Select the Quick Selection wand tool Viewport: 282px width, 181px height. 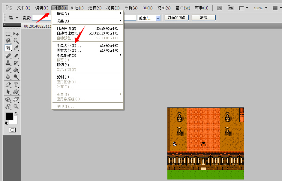(x=16, y=41)
